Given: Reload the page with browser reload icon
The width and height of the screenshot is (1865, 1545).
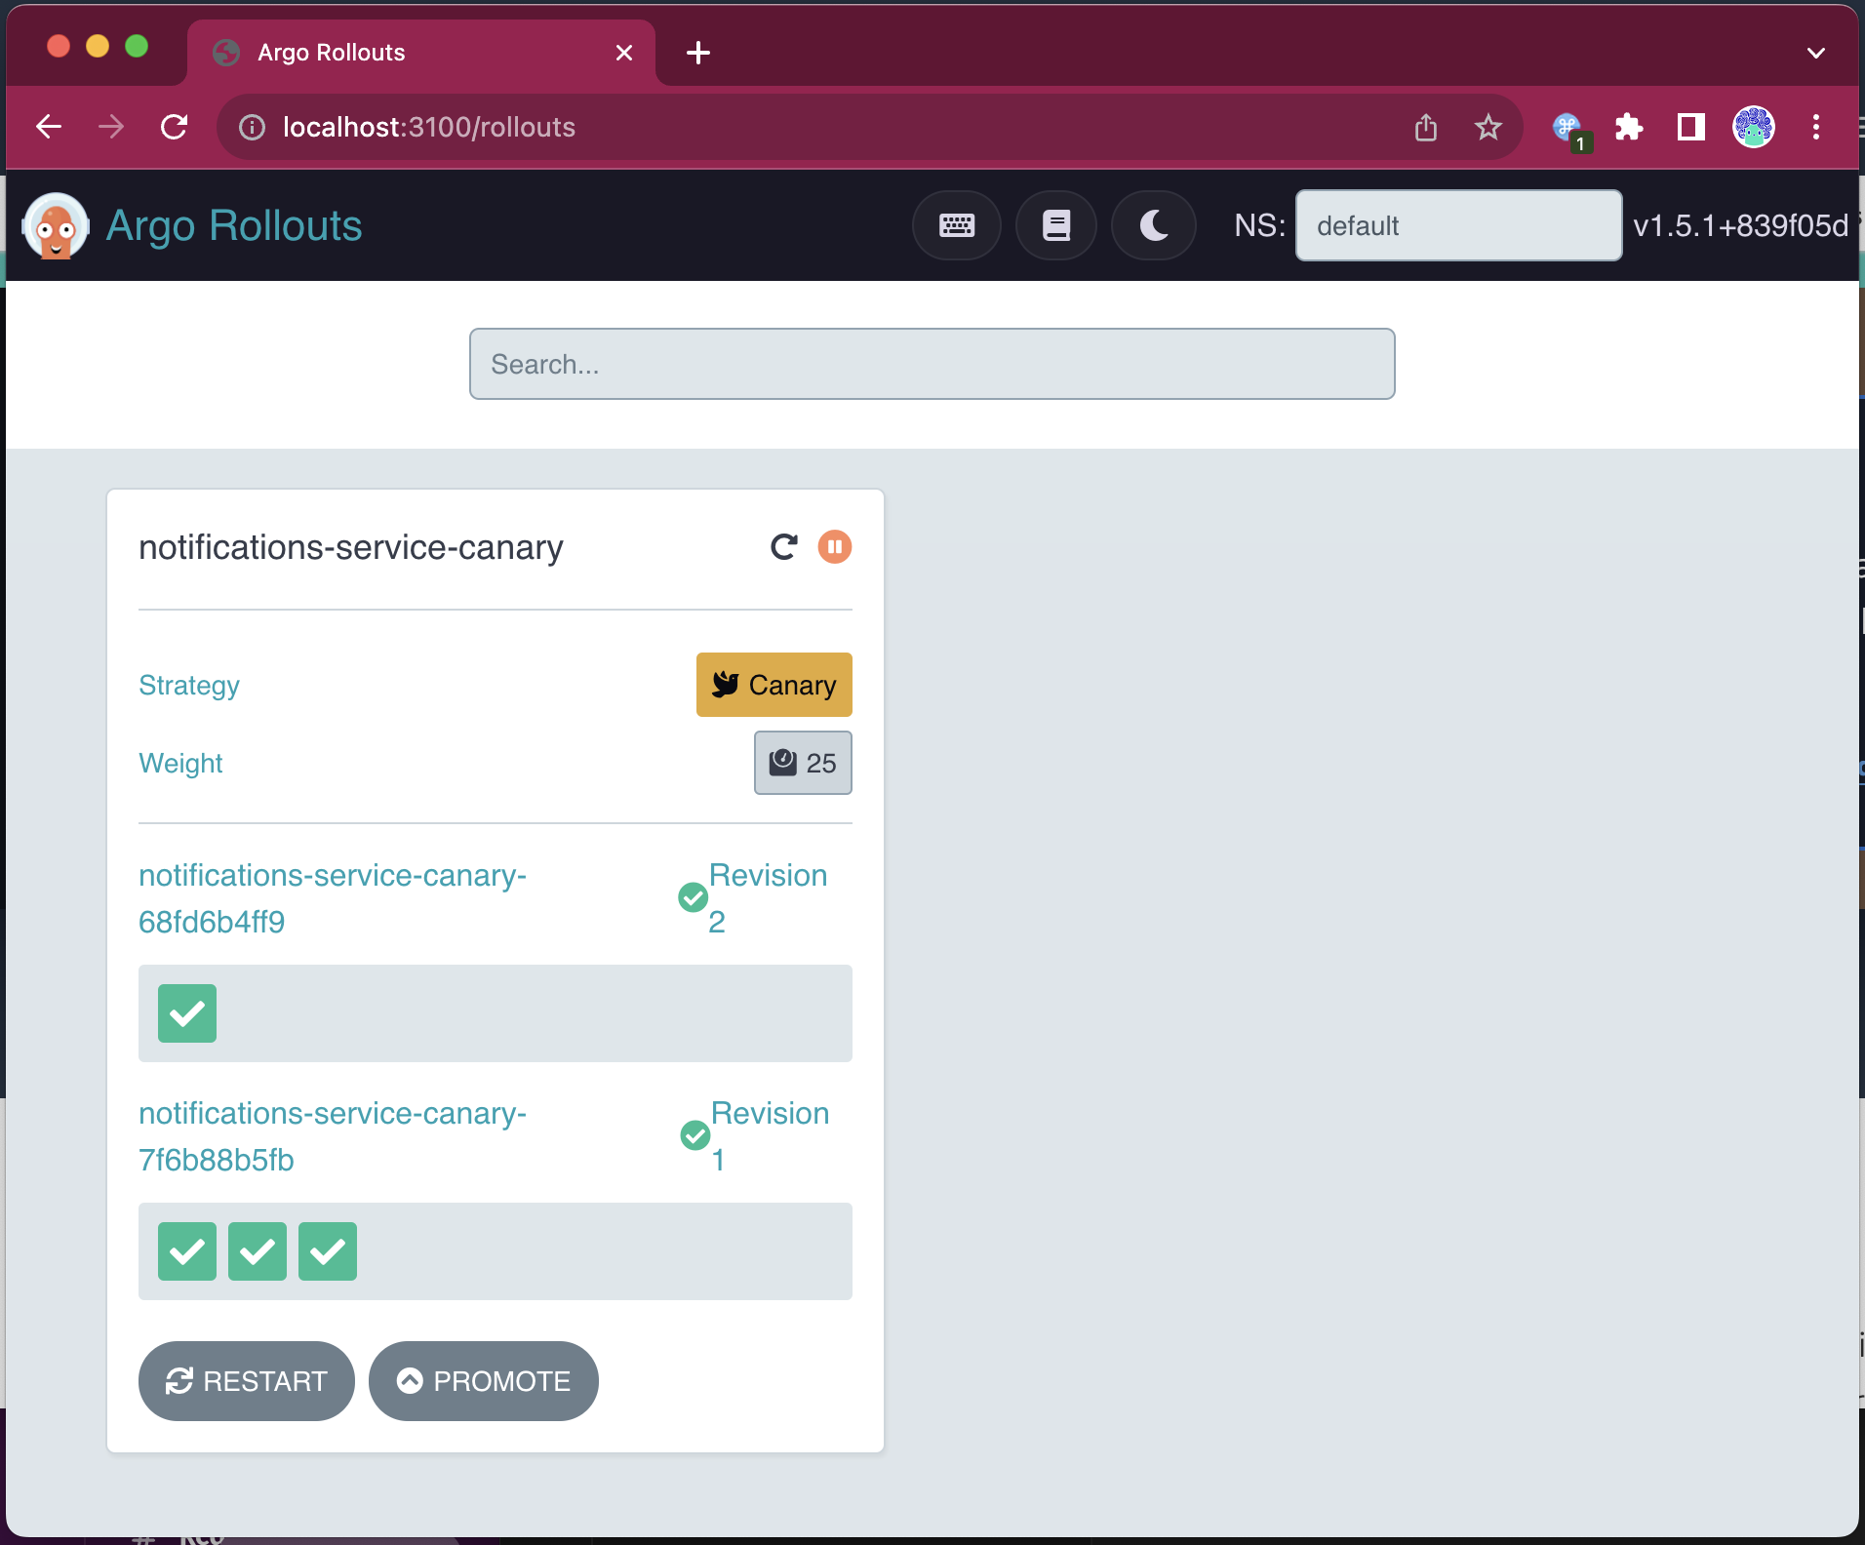Looking at the screenshot, I should pos(175,127).
